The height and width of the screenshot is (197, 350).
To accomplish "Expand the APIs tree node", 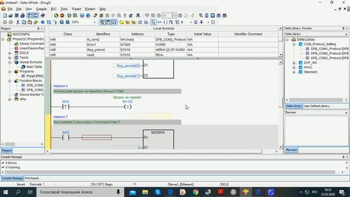I will (x=10, y=100).
